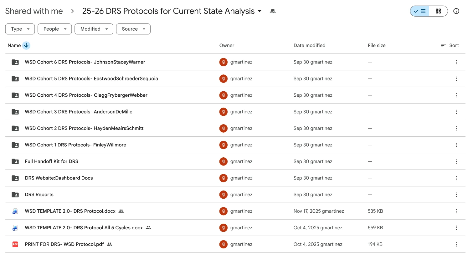468x254 pixels.
Task: Open more actions for DRS Protocol.docx
Action: pos(456,211)
